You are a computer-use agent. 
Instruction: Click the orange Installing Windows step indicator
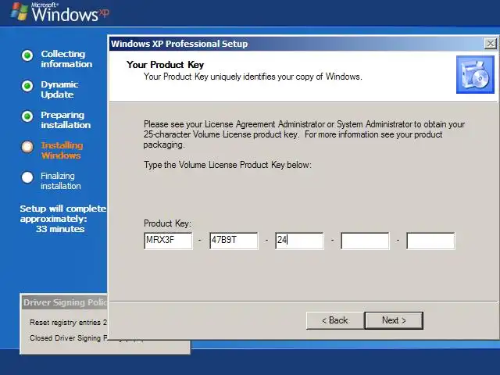pos(27,147)
